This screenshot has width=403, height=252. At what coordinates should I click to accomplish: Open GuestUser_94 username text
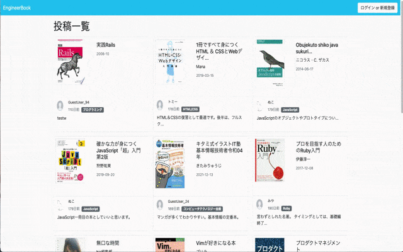click(78, 102)
